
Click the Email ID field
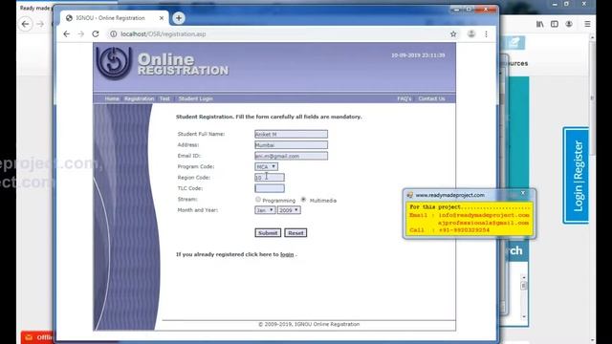pos(291,156)
